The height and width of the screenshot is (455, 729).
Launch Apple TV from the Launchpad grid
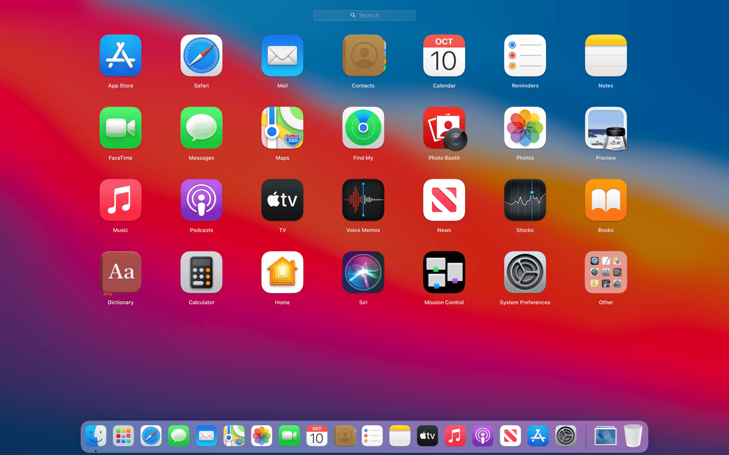282,200
